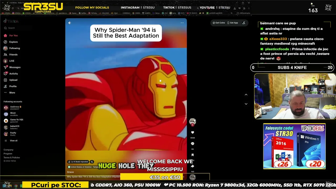Click chat username andrxhq
Screen dimensions: 336x189
point(272,29)
